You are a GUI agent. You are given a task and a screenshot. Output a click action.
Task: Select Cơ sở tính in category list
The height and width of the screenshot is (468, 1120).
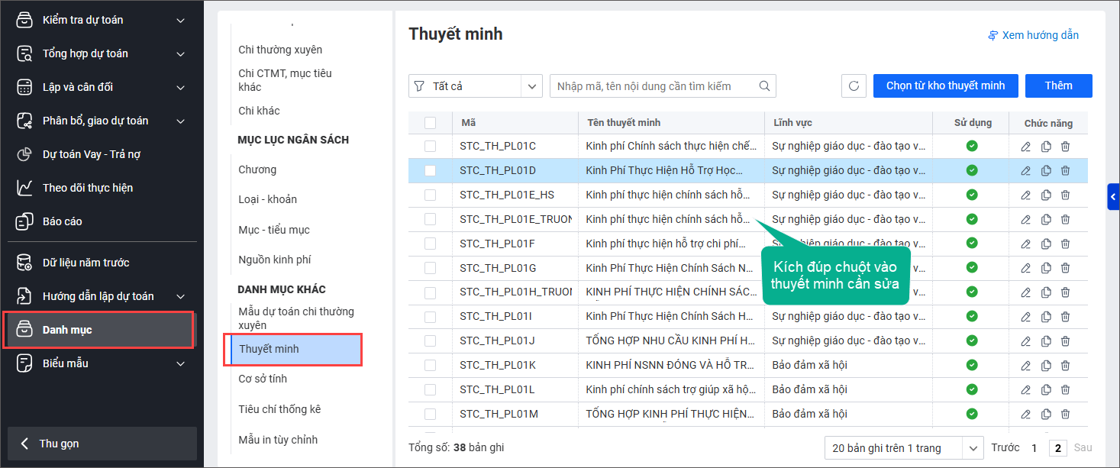(x=263, y=379)
